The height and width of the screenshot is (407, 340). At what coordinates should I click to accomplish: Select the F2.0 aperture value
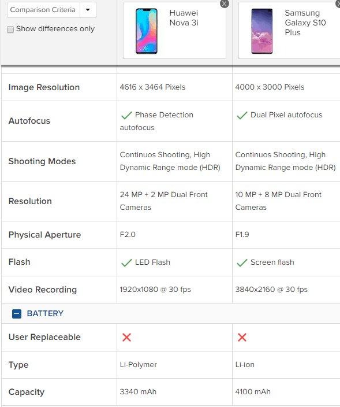(x=128, y=235)
